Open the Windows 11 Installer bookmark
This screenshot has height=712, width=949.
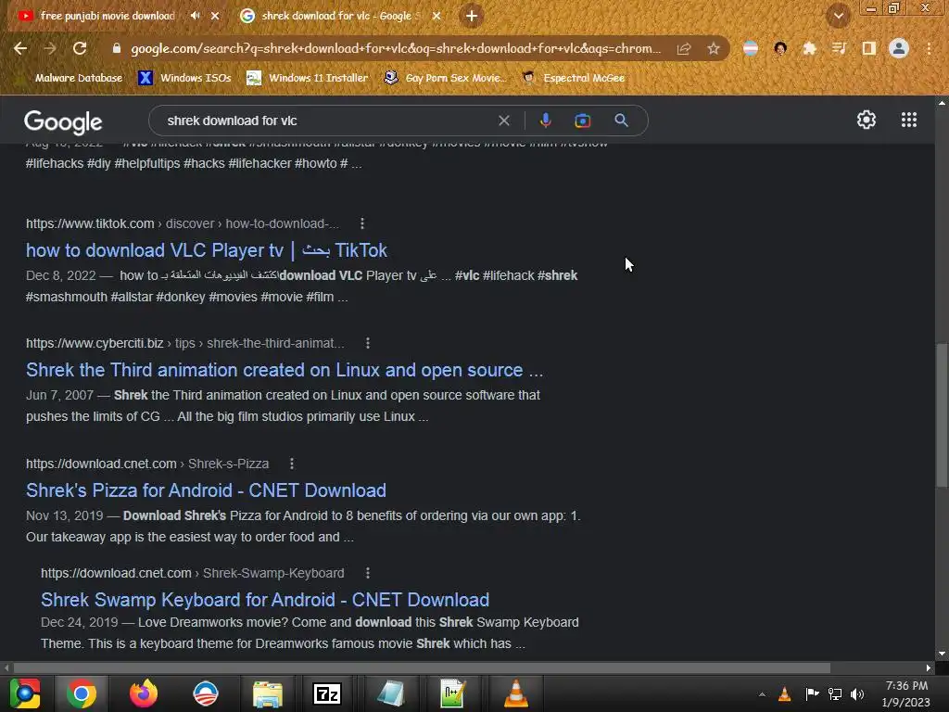[x=308, y=78]
